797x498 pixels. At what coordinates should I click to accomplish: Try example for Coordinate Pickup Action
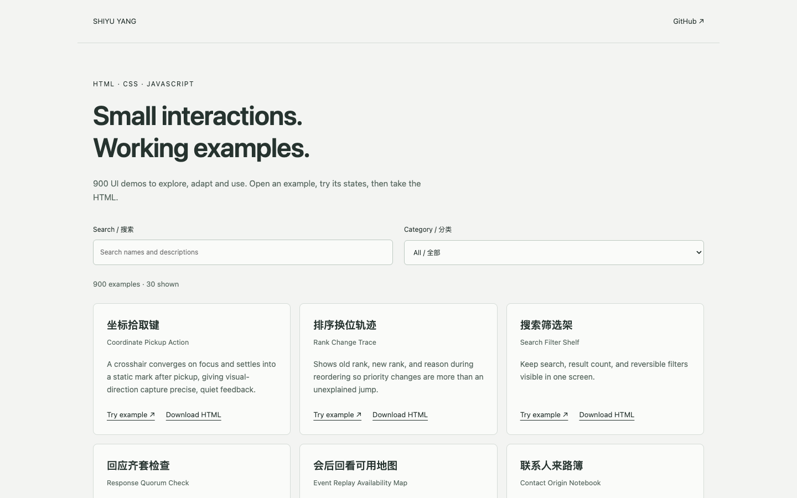tap(131, 415)
